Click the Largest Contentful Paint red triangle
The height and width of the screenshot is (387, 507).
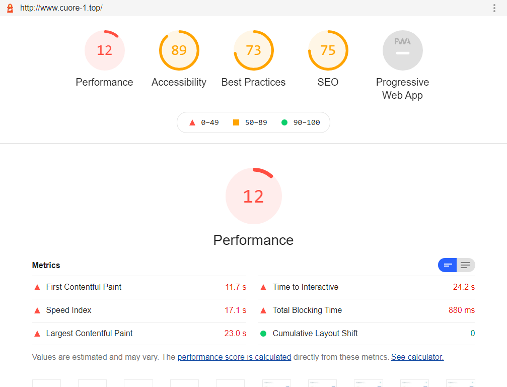37,334
